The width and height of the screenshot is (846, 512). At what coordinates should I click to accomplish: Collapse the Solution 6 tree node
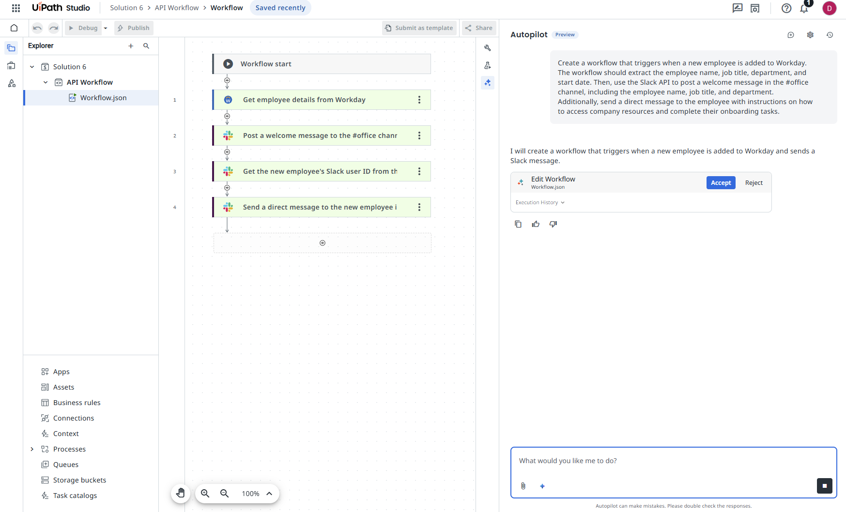pyautogui.click(x=32, y=67)
